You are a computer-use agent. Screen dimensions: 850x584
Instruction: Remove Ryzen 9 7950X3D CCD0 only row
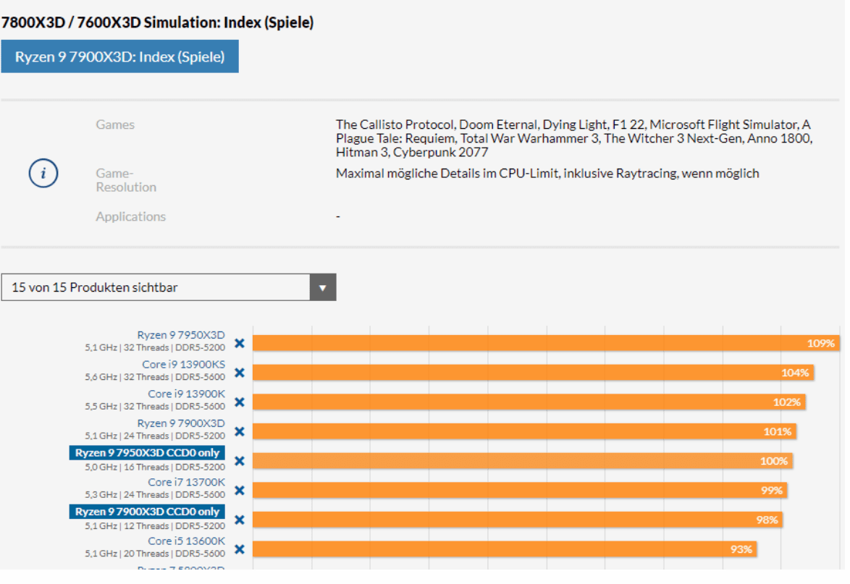tap(240, 461)
